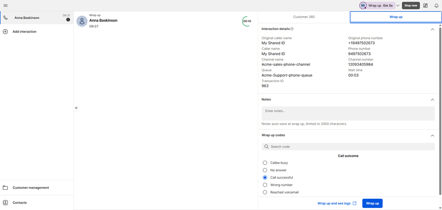Image resolution: width=442 pixels, height=210 pixels.
Task: Open the agent status dropdown arrow
Action: coord(398,6)
